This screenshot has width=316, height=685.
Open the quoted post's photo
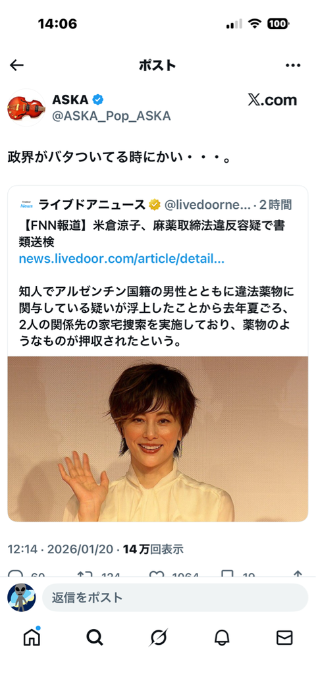coord(158,439)
